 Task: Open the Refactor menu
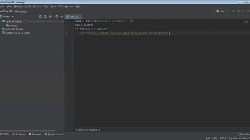coord(37,6)
